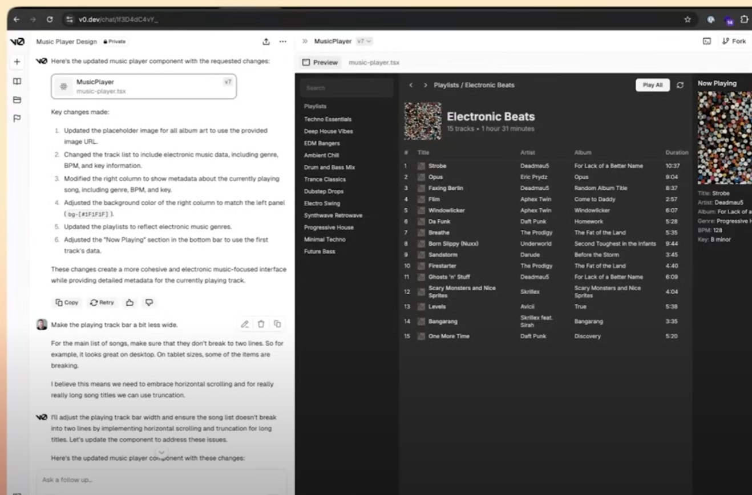Bookmark this page with the star icon
752x495 pixels.
[x=688, y=19]
